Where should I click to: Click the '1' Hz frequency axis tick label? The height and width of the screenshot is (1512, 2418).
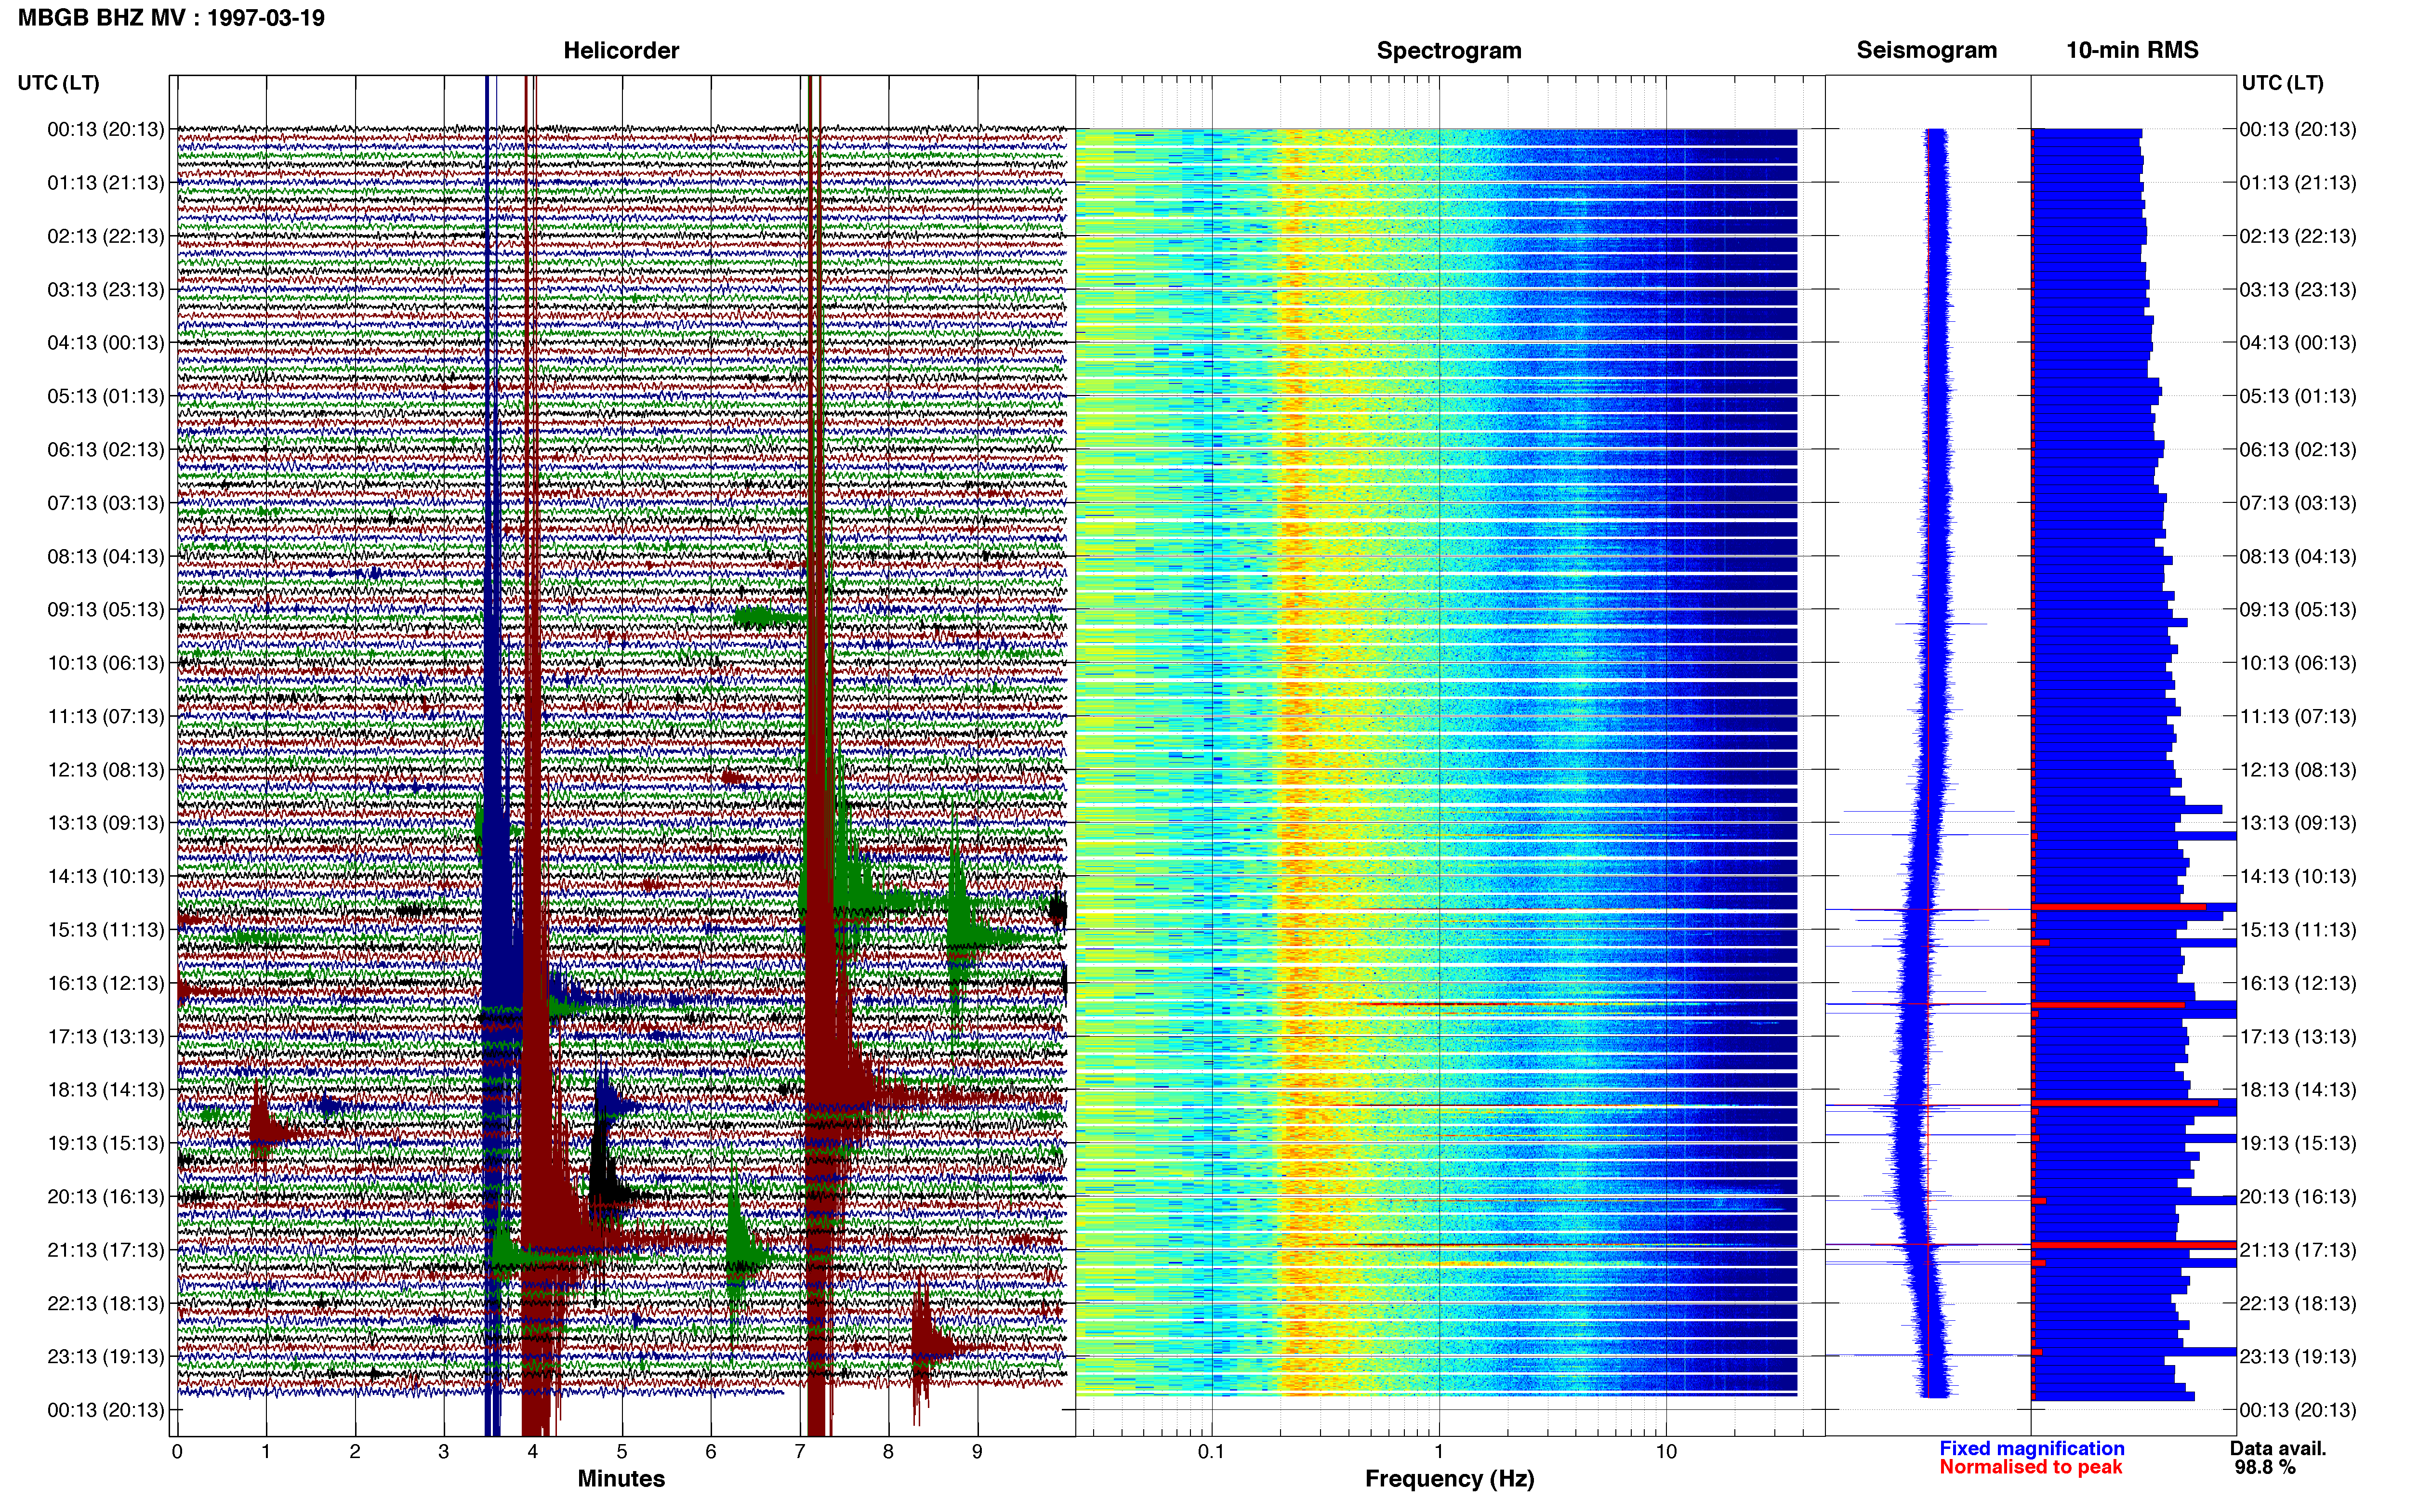(x=1439, y=1451)
